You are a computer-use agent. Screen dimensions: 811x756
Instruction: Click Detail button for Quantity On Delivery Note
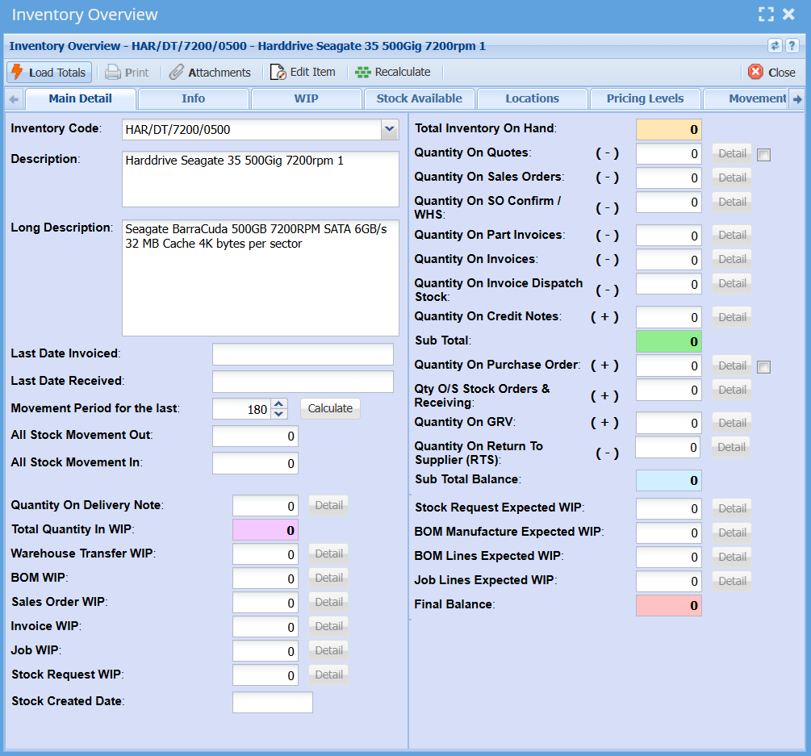[328, 505]
